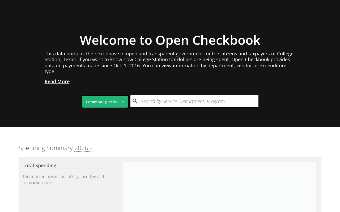Click the Spending Summary heading text
The image size is (340, 212).
[46, 148]
